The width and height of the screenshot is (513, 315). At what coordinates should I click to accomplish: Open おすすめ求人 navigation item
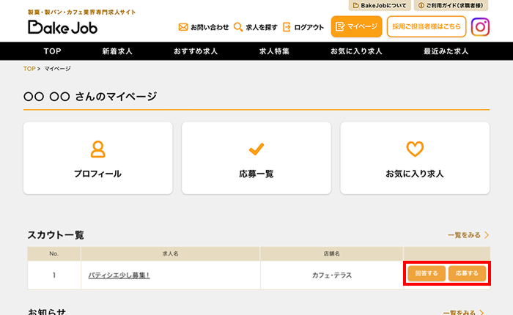point(196,51)
